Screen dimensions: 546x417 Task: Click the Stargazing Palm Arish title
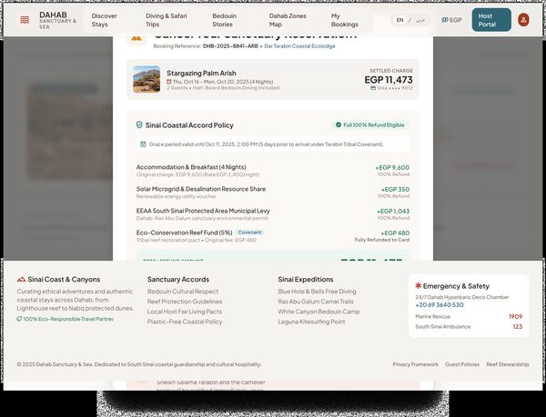coord(201,73)
